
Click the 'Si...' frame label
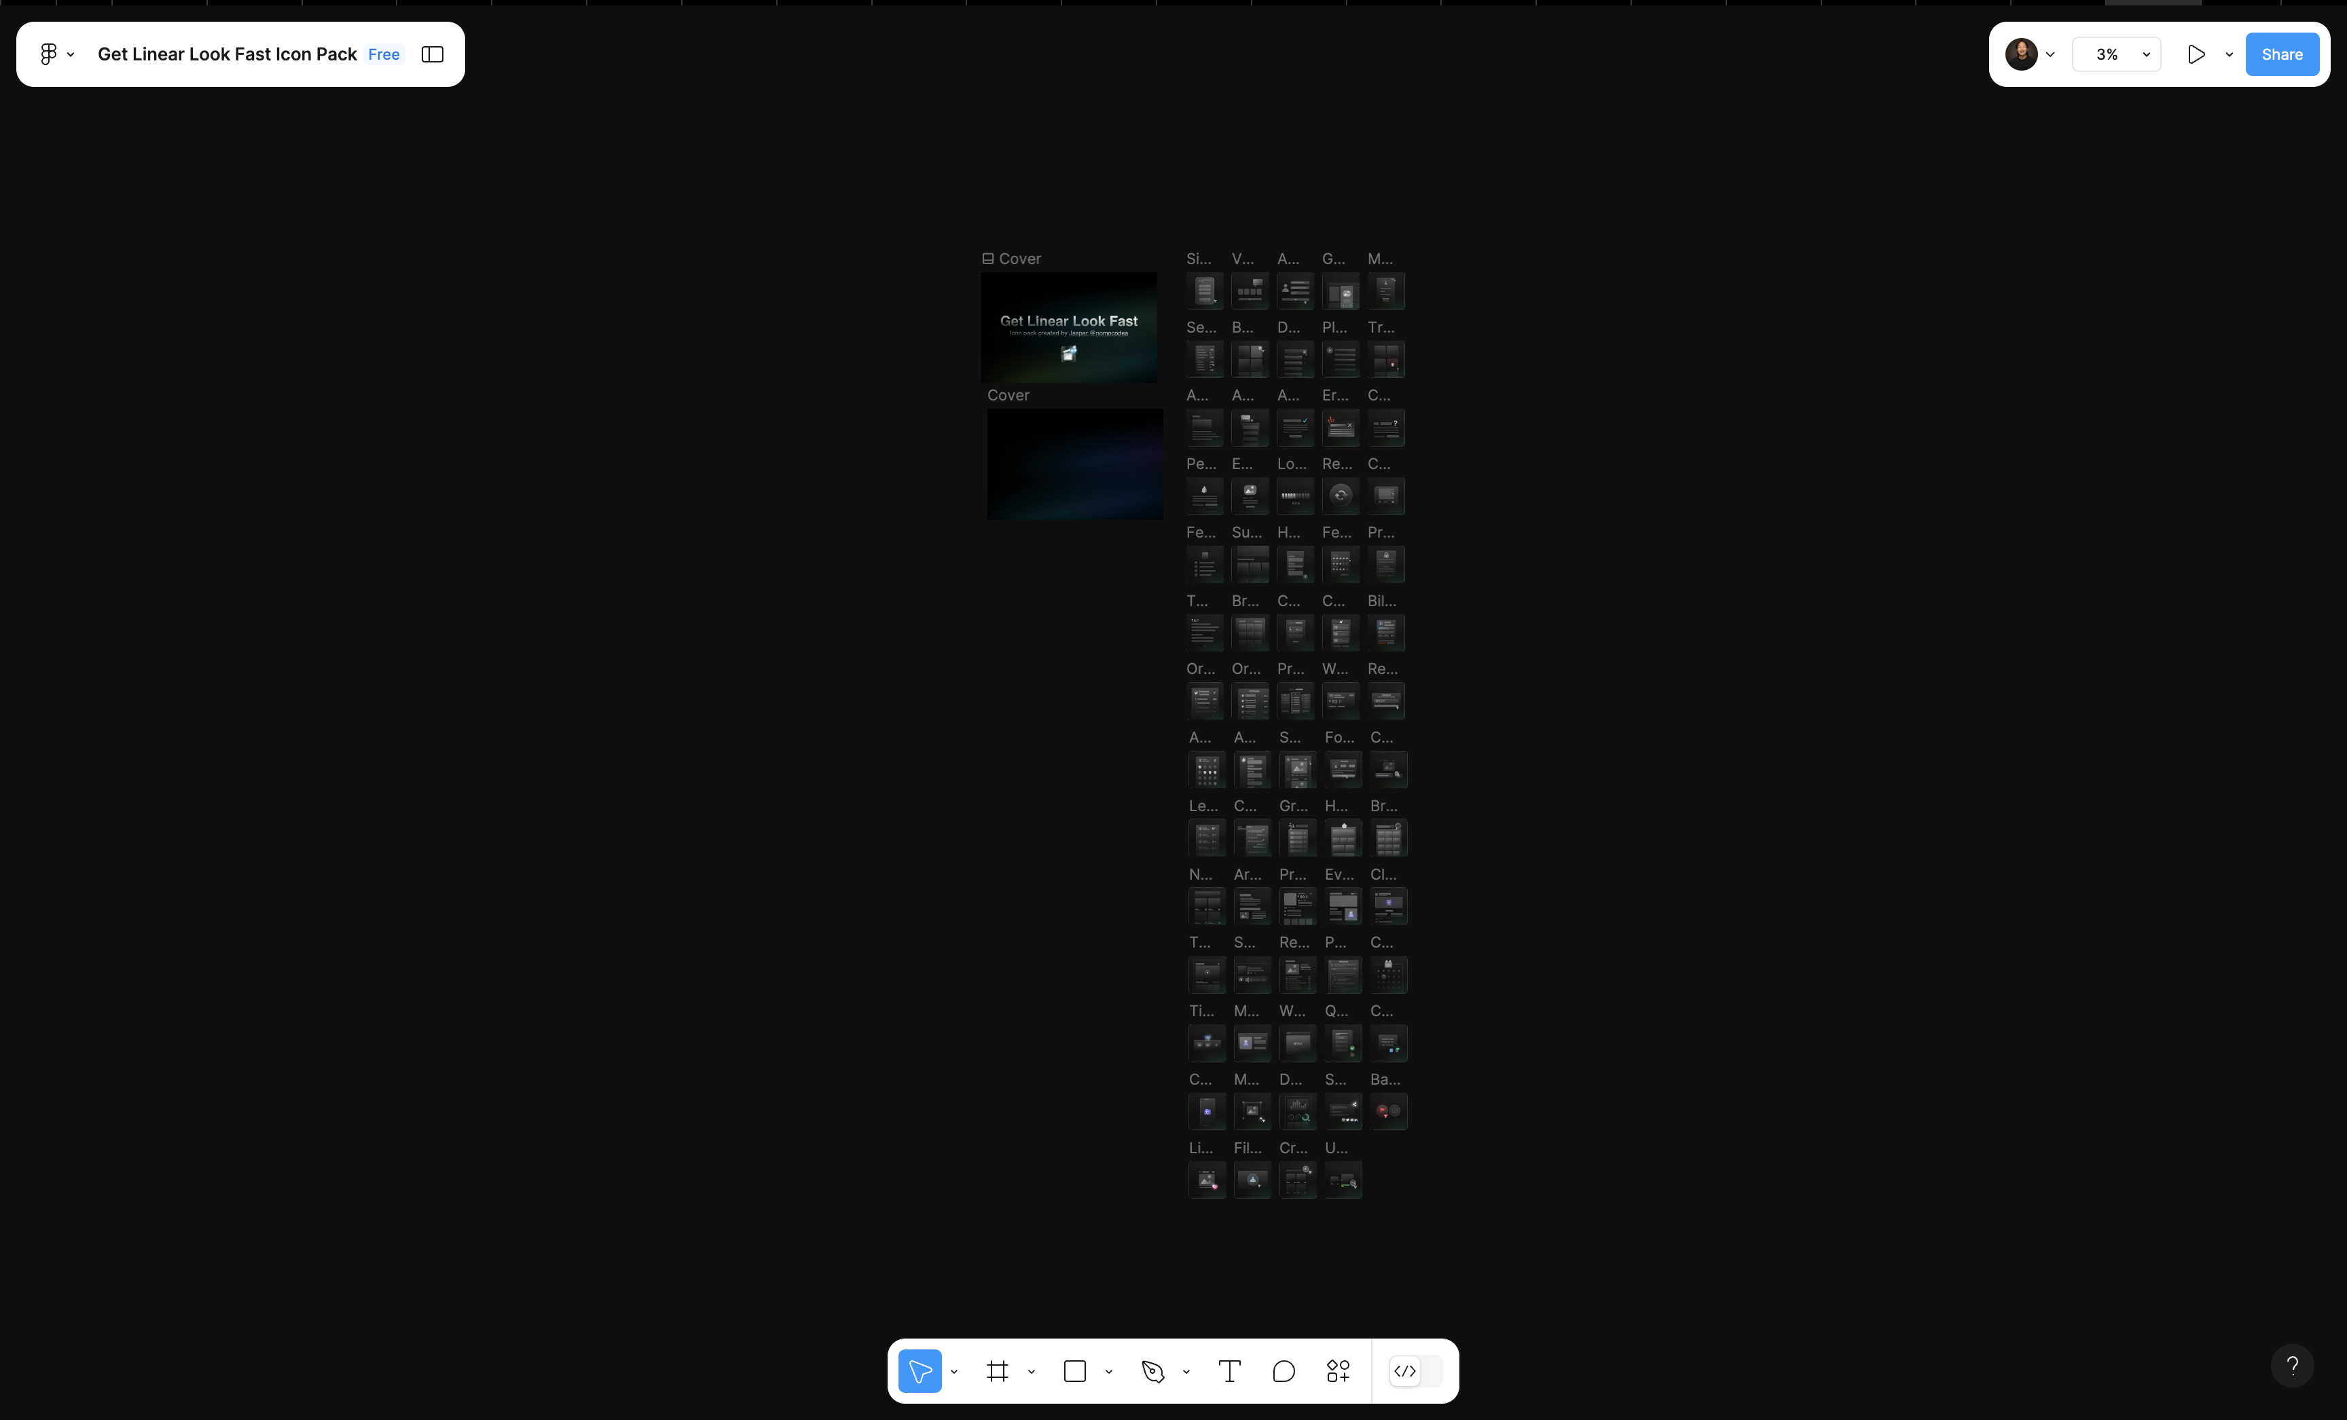pos(1199,259)
